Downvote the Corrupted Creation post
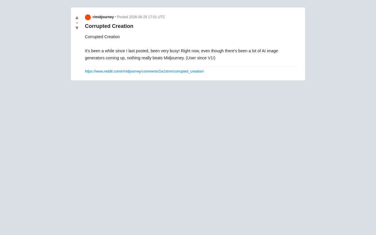 coord(77,28)
